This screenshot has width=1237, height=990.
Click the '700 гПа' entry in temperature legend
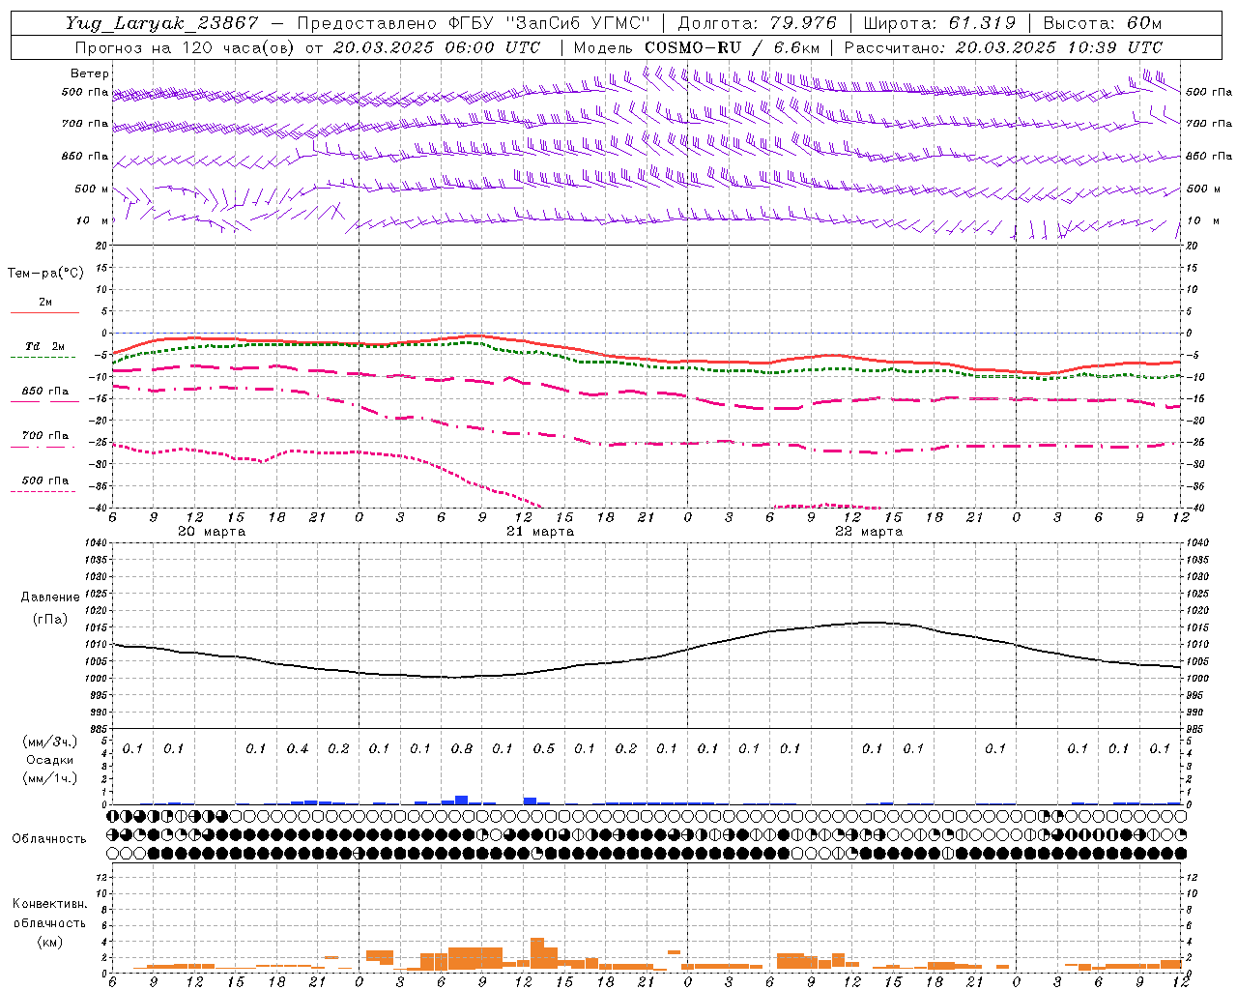[45, 436]
